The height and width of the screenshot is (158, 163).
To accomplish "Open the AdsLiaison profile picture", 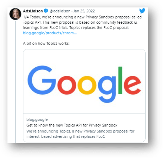I will pyautogui.click(x=15, y=14).
